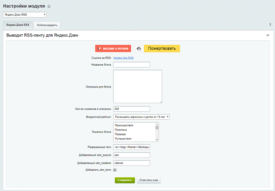Select the Яндекс.Дзен RSS tab
The width and height of the screenshot is (275, 191).
point(18,25)
